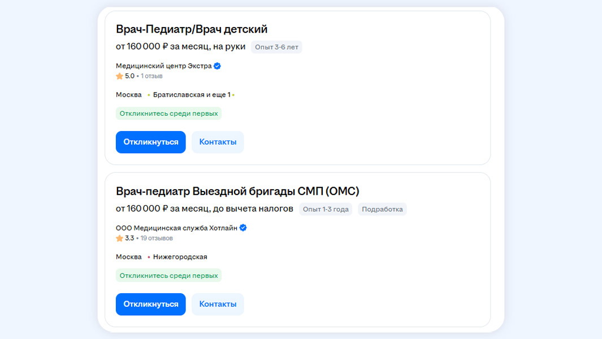
Task: Open company link ООО Медицинская служба Хотлайн
Action: point(176,228)
